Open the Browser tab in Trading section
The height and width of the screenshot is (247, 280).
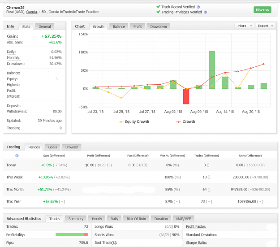click(72, 147)
